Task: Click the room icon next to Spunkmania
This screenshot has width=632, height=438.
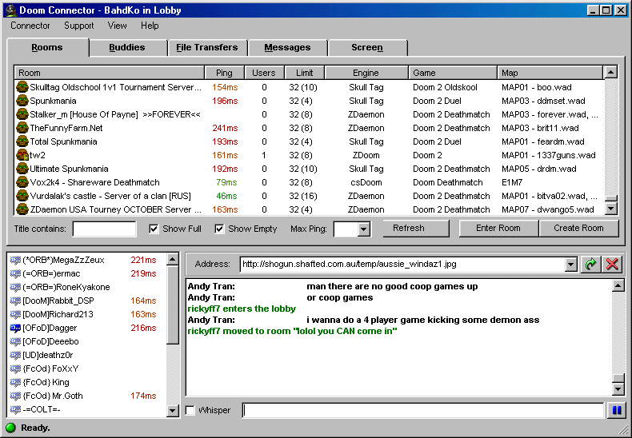Action: [x=22, y=101]
